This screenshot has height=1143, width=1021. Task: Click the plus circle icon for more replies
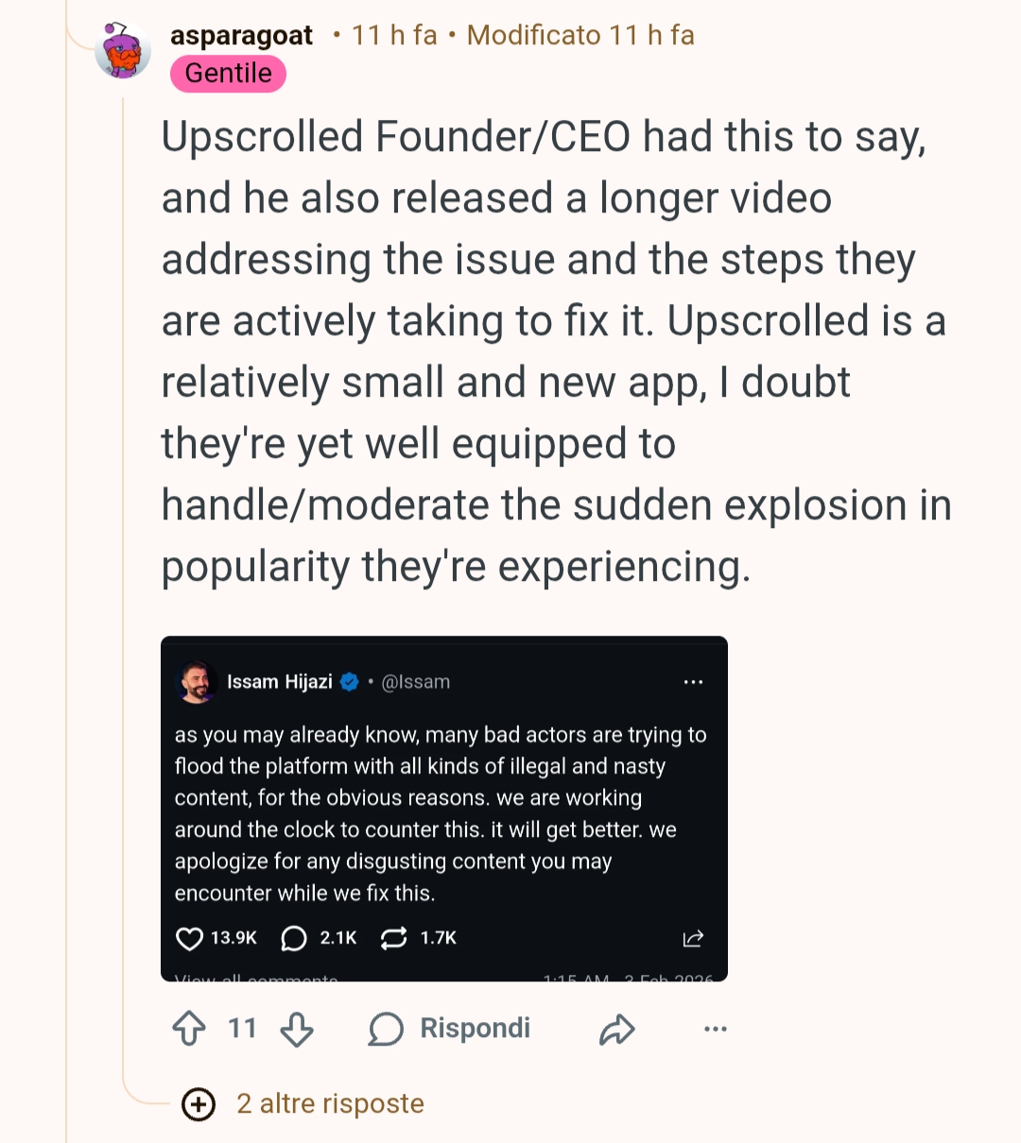click(x=199, y=1103)
